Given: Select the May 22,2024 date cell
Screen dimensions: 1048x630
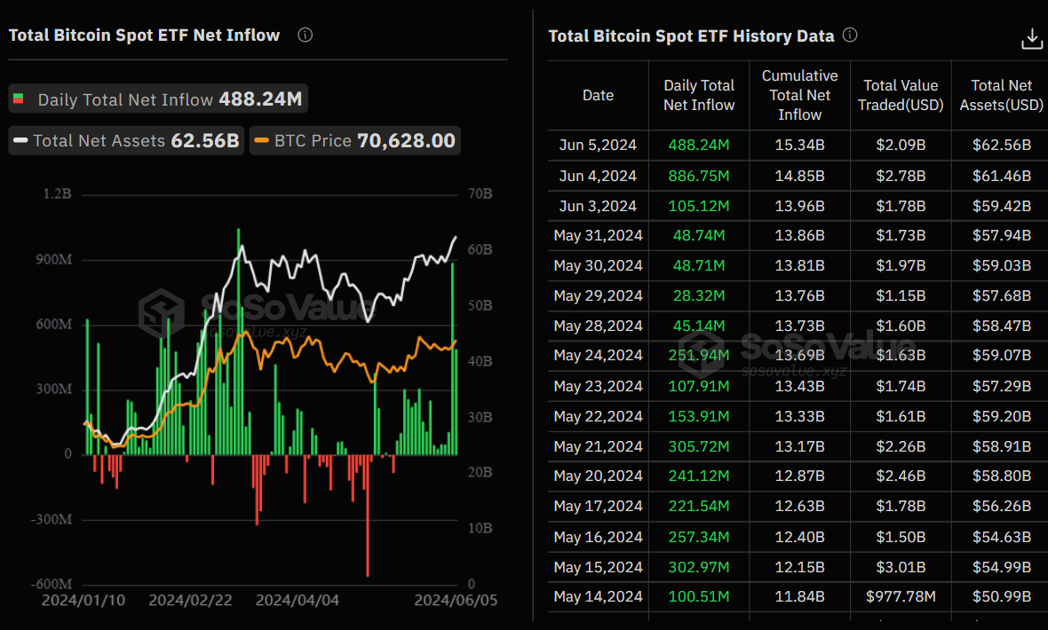Looking at the screenshot, I should click(599, 416).
